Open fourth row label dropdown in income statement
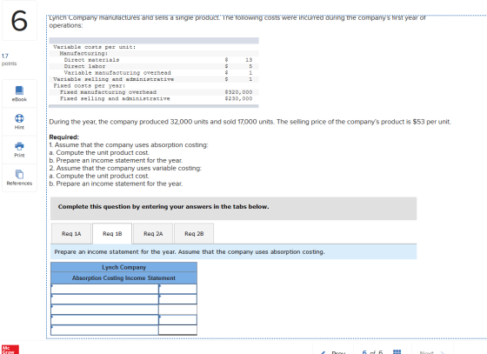 (104, 319)
